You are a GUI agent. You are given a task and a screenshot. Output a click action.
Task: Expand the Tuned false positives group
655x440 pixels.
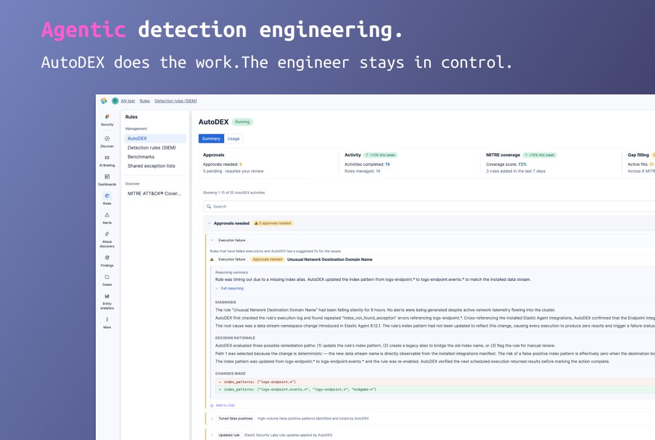tap(212, 418)
